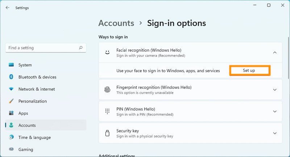Collapse the Facial recognition section

pyautogui.click(x=275, y=53)
